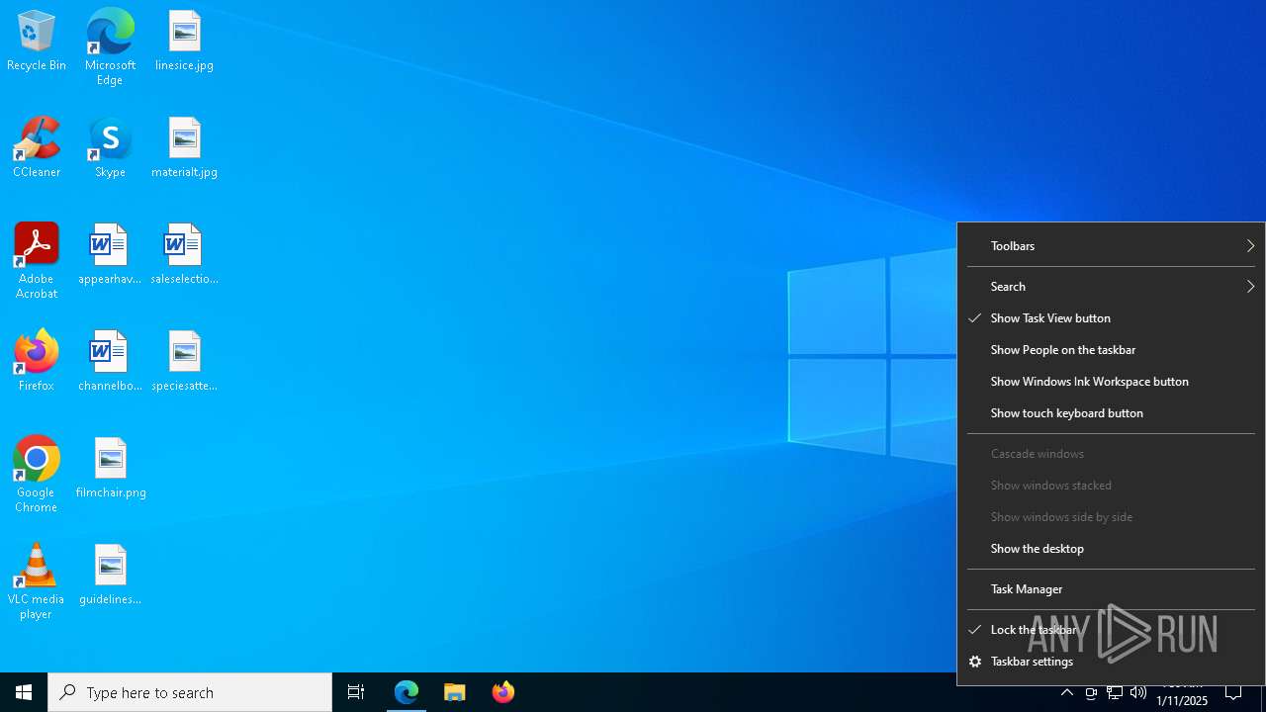
Task: Open Microsoft Edge from the taskbar
Action: pyautogui.click(x=407, y=692)
